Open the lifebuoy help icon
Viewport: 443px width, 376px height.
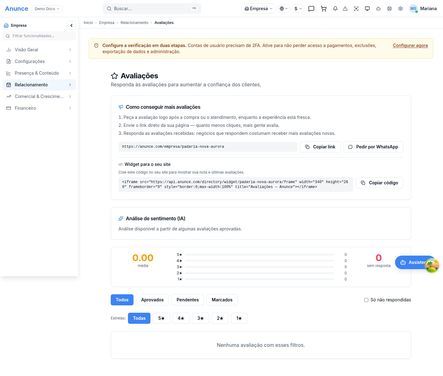coord(389,9)
